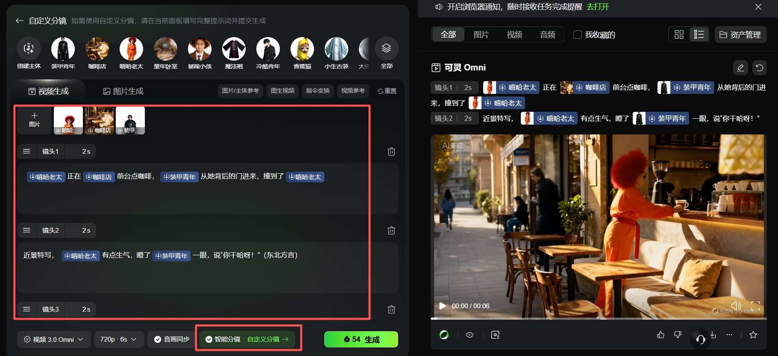Enter fullscreen on the video player
The width and height of the screenshot is (778, 356).
click(755, 306)
